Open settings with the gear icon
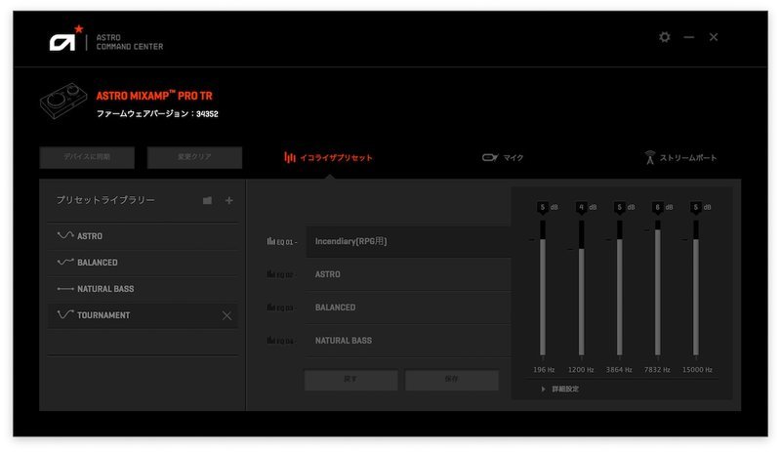 coord(665,37)
